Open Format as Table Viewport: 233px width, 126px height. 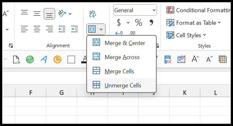194,23
